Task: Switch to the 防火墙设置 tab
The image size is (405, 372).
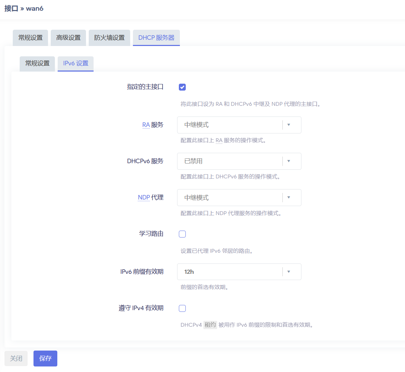Action: tap(109, 38)
